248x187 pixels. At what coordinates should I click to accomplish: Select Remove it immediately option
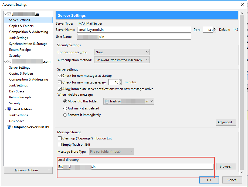65,115
